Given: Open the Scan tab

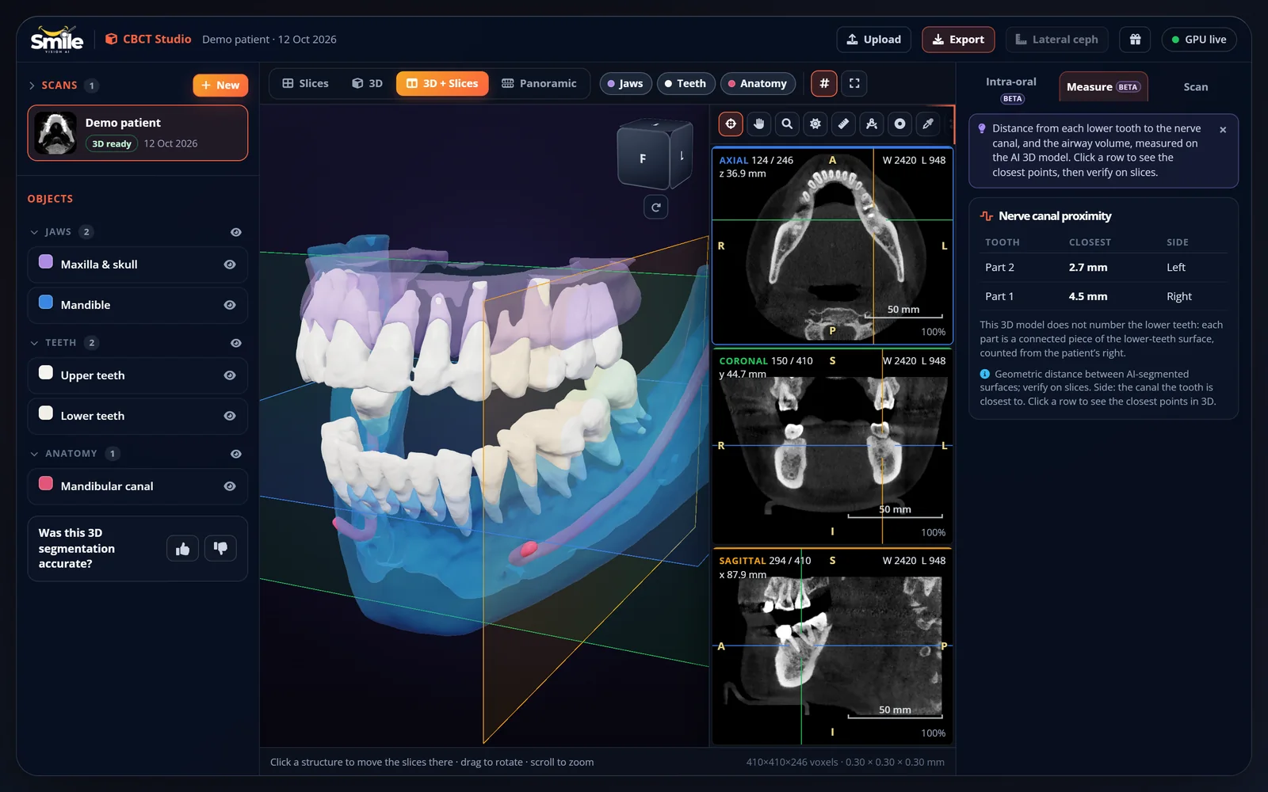Looking at the screenshot, I should point(1195,87).
